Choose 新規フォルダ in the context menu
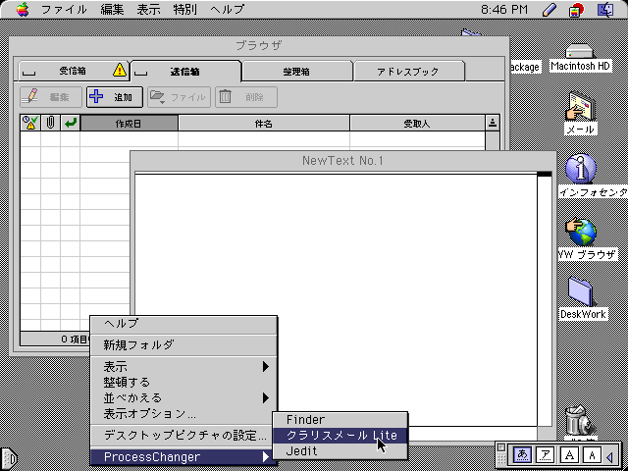This screenshot has width=628, height=471. point(183,344)
